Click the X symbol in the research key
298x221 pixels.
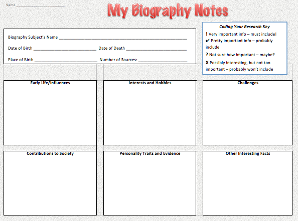[x=207, y=63]
